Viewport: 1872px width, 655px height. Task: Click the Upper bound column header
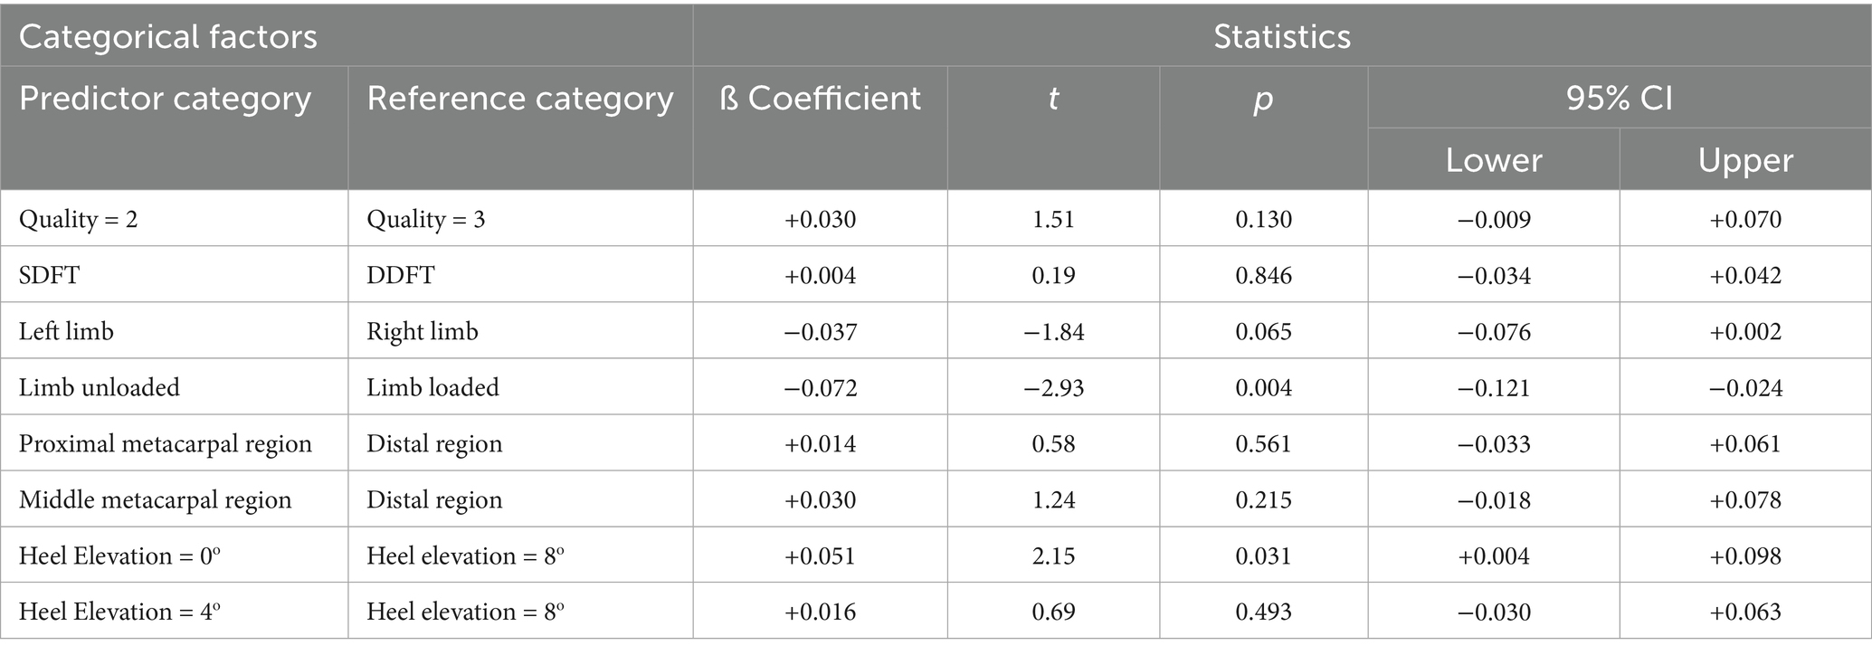1744,160
